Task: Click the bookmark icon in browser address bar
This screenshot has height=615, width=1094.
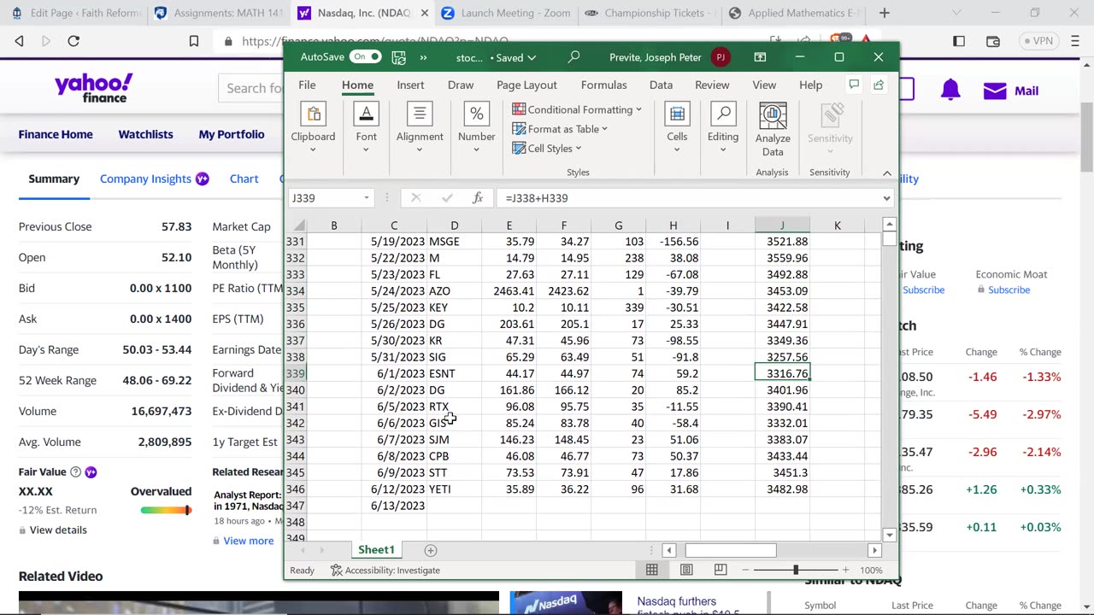Action: (x=194, y=41)
